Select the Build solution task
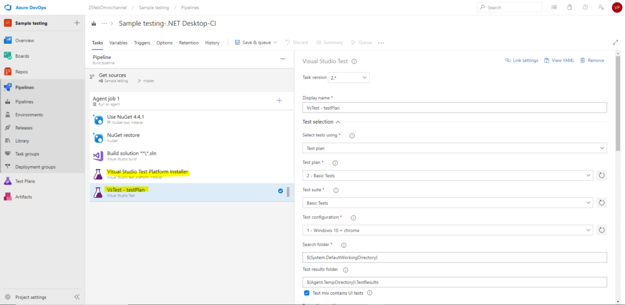Image resolution: width=625 pixels, height=305 pixels. pyautogui.click(x=192, y=155)
